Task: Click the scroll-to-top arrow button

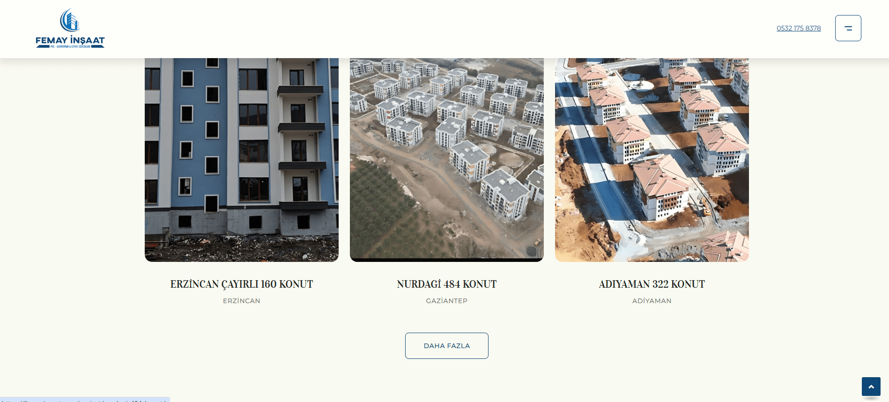Action: [871, 387]
